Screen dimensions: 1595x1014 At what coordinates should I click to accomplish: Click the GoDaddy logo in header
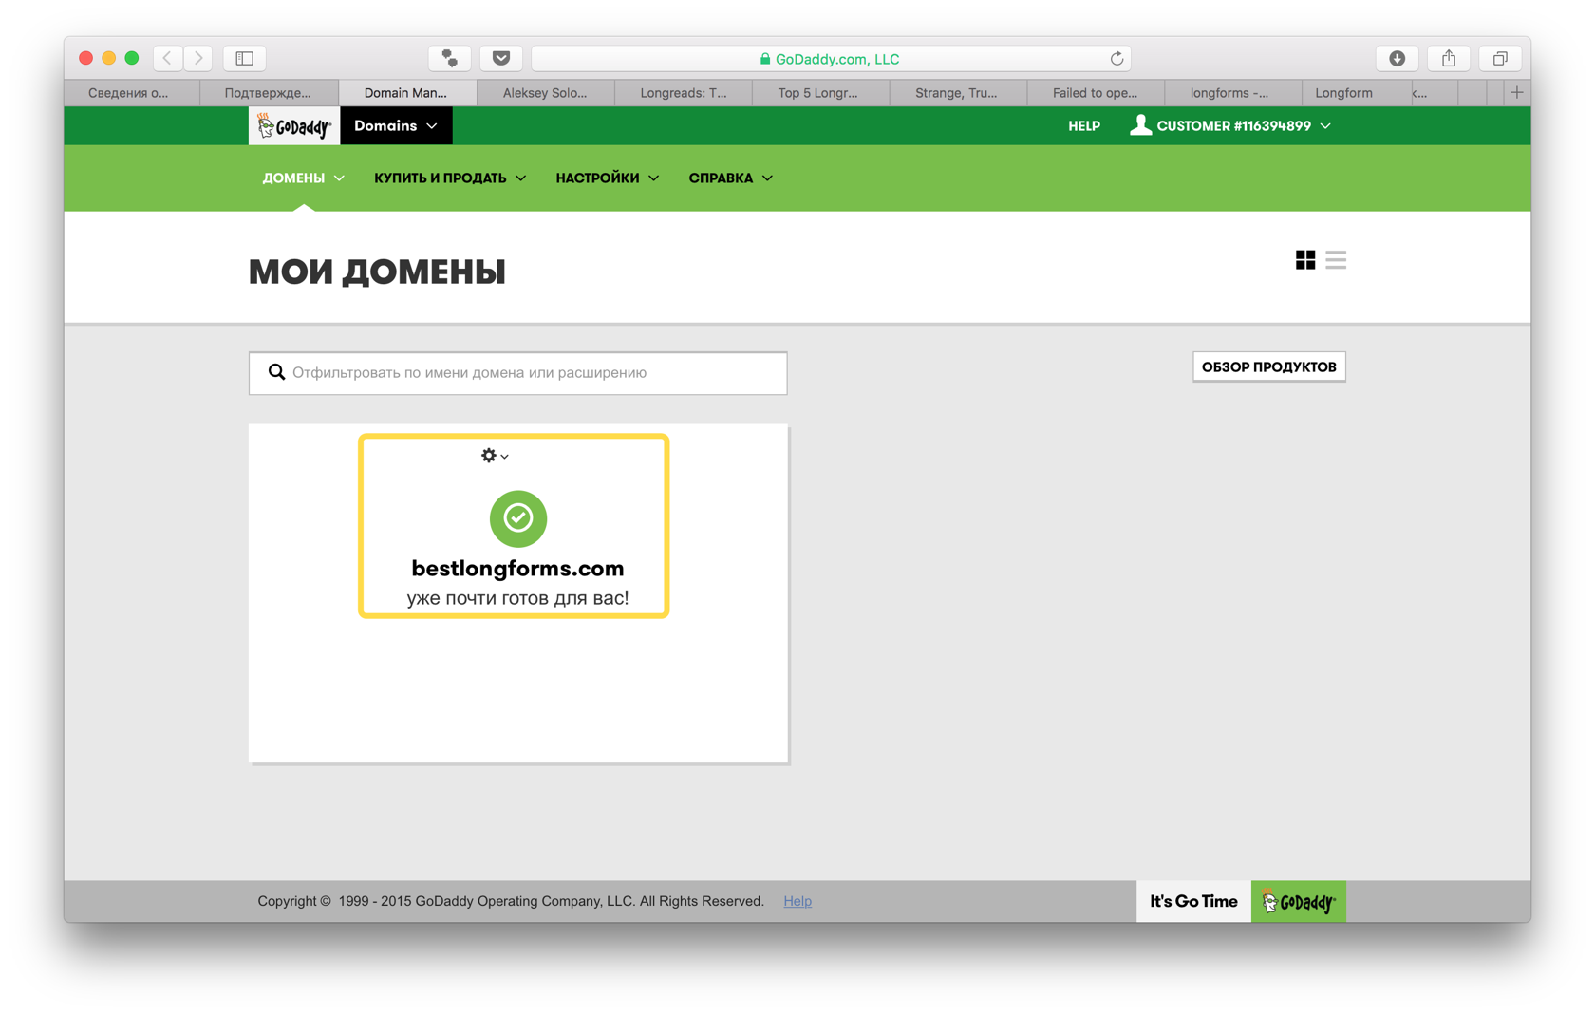point(294,126)
